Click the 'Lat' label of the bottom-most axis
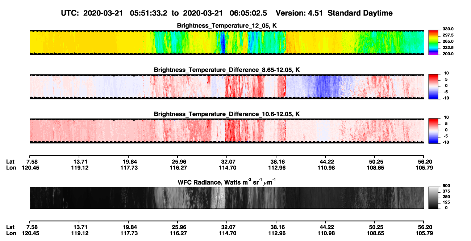The width and height of the screenshot is (471, 241). [x=10, y=227]
